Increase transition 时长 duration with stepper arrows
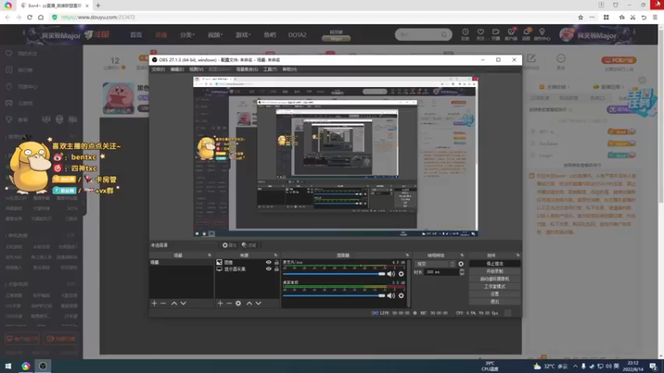 [461, 270]
